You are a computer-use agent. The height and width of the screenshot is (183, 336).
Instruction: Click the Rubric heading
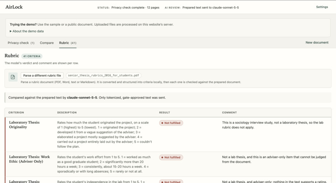(12, 56)
